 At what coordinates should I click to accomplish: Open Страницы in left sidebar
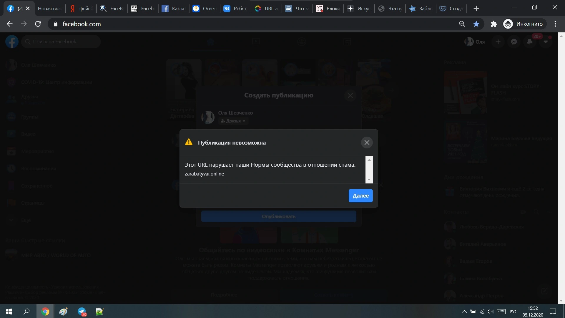tap(26, 203)
